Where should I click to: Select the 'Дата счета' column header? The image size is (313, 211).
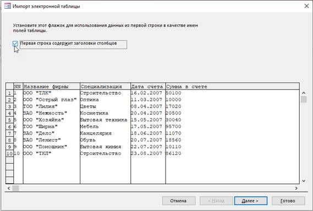click(x=148, y=86)
